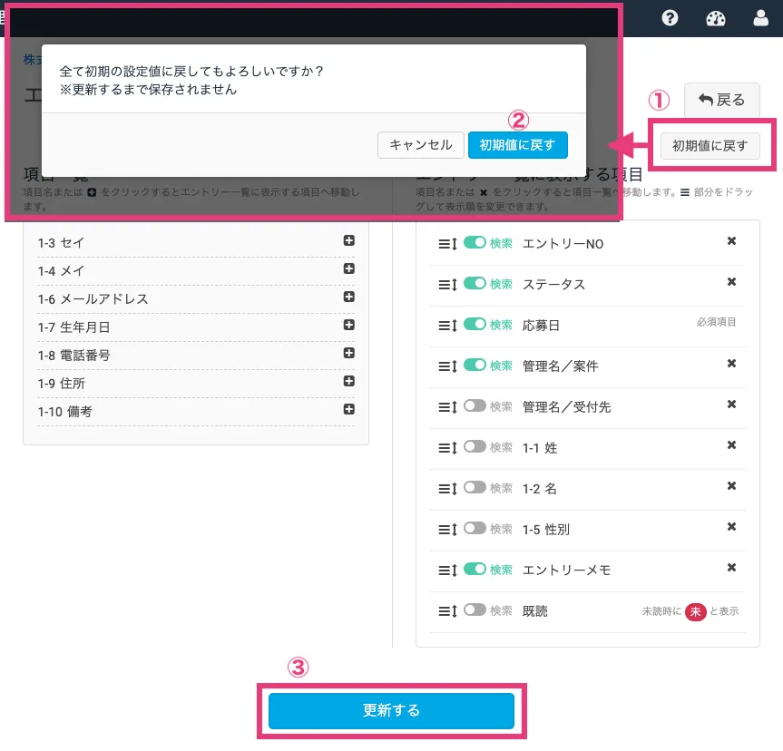Screen dimensions: 783x751
Task: Click 1-9 住所 item name
Action: click(x=62, y=384)
